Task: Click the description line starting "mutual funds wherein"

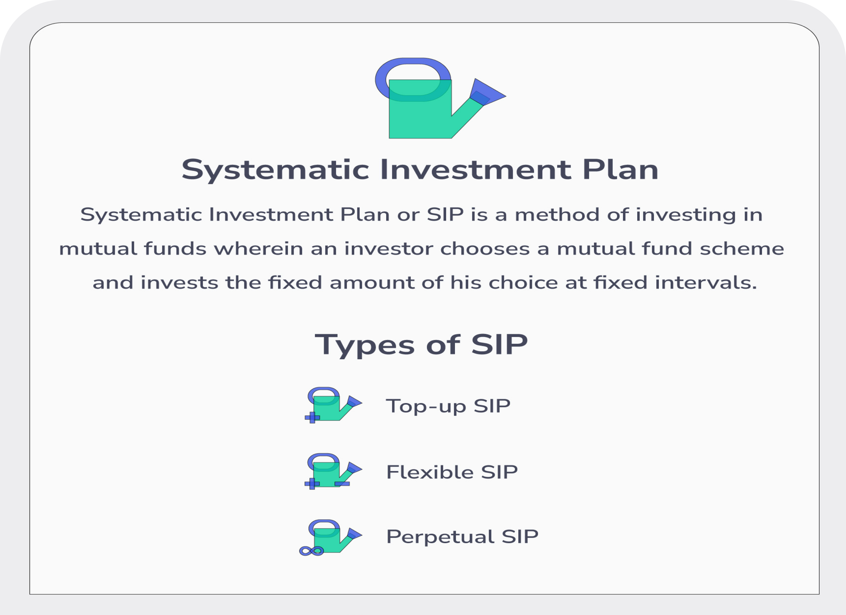Action: [x=421, y=248]
